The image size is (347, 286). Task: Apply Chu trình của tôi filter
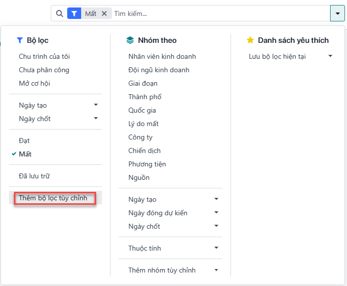[44, 56]
